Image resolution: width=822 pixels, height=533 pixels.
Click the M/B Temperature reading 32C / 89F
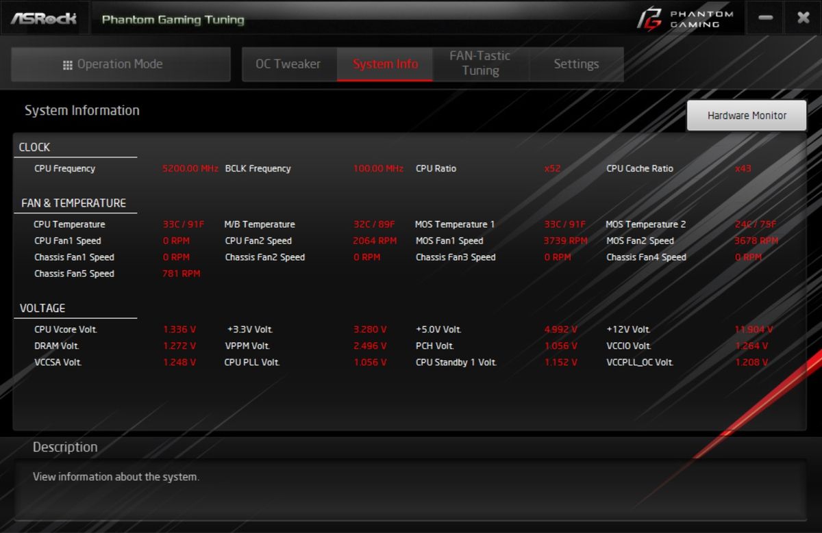point(374,224)
